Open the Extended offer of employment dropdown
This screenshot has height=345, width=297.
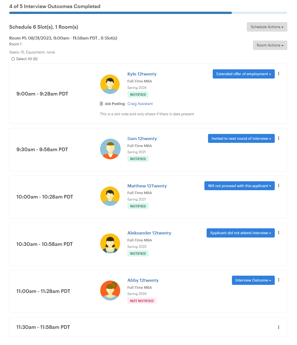[x=244, y=74]
